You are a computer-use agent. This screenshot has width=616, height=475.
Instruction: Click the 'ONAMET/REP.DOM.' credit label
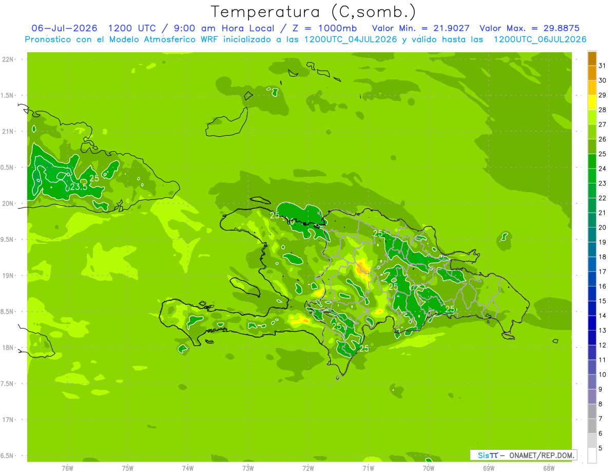click(x=542, y=455)
